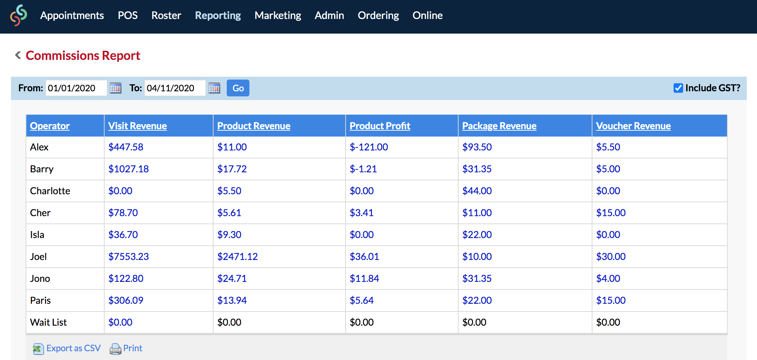Sort by Visit Revenue column header
The image size is (757, 360).
click(x=138, y=126)
